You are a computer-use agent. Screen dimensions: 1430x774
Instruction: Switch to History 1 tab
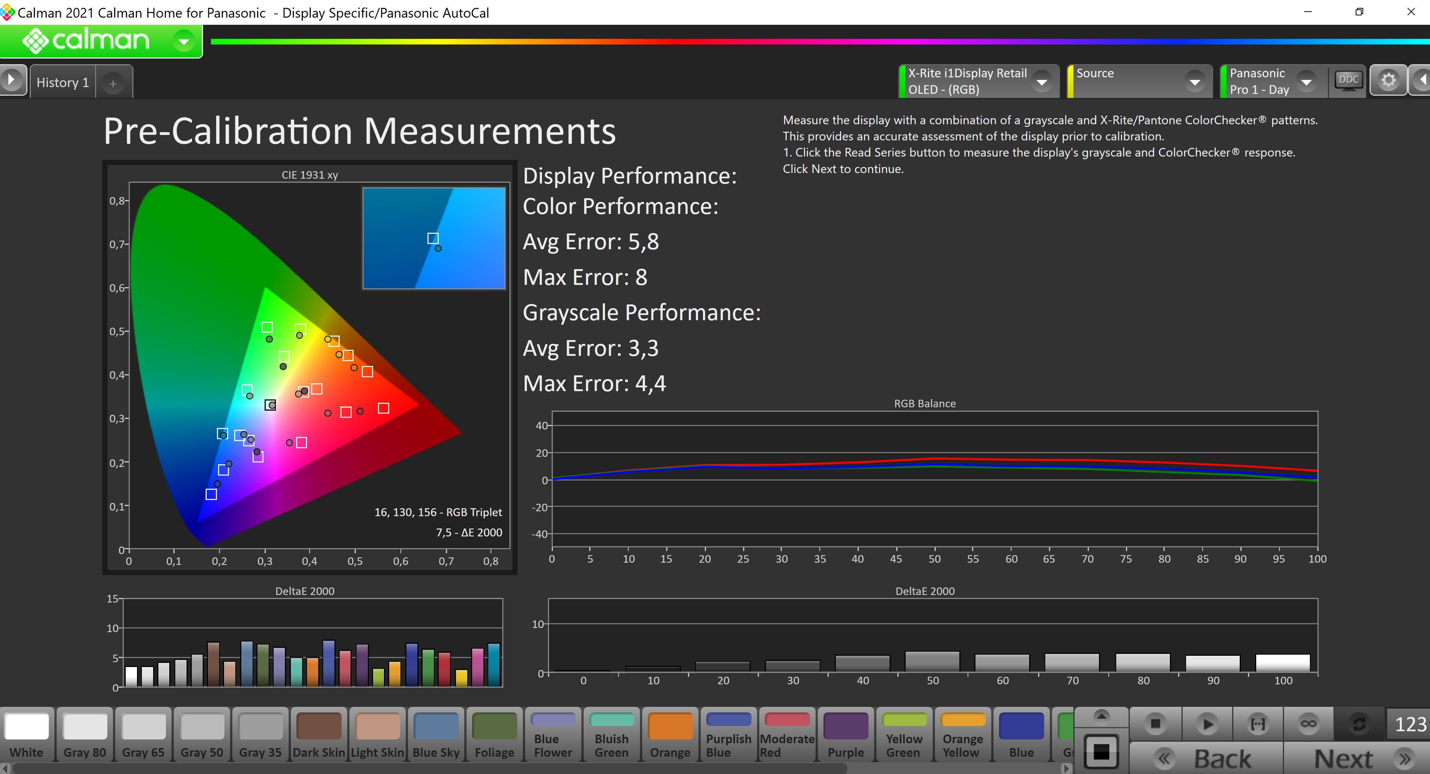(x=63, y=83)
